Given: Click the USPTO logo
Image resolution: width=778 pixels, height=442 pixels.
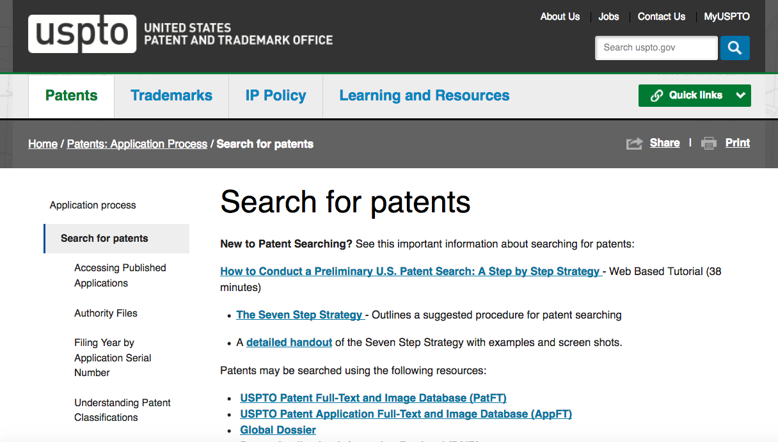Looking at the screenshot, I should point(83,34).
